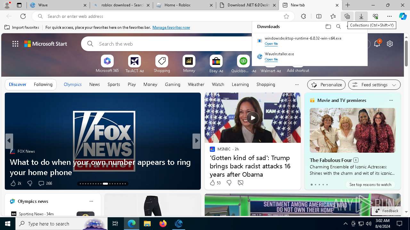Like the Fox News story
The image size is (410, 230).
pyautogui.click(x=15, y=183)
